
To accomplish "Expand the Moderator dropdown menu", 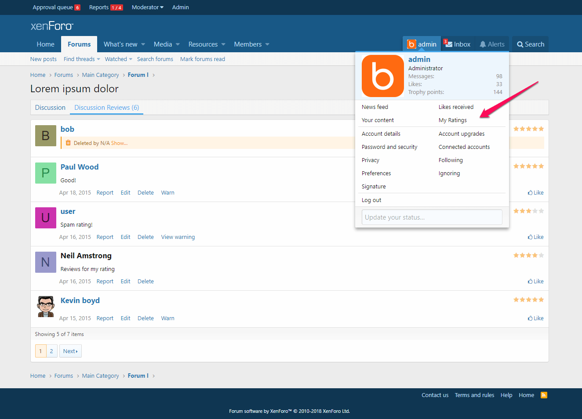I will (148, 7).
